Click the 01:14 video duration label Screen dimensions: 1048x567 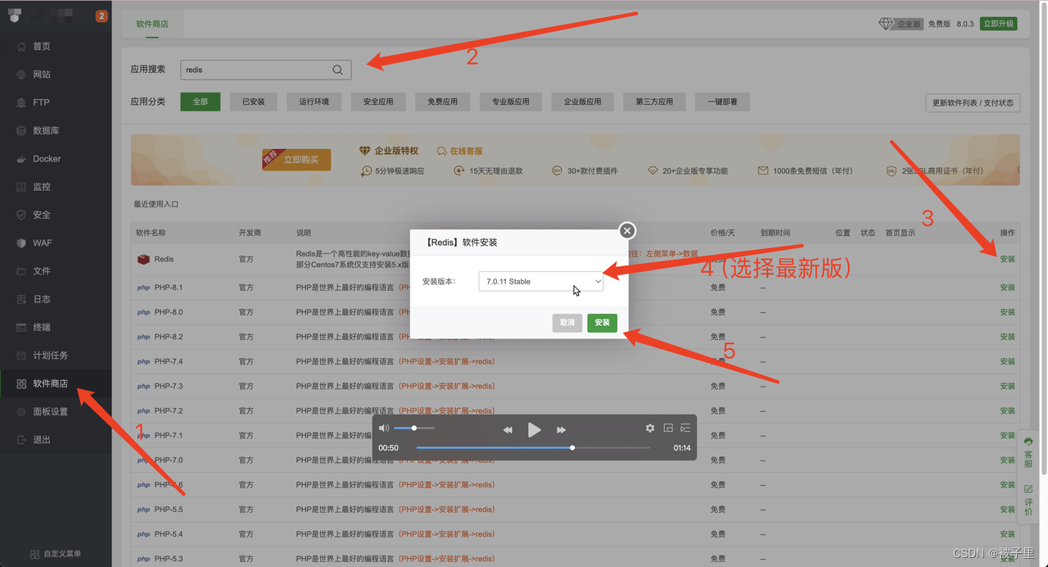coord(681,448)
